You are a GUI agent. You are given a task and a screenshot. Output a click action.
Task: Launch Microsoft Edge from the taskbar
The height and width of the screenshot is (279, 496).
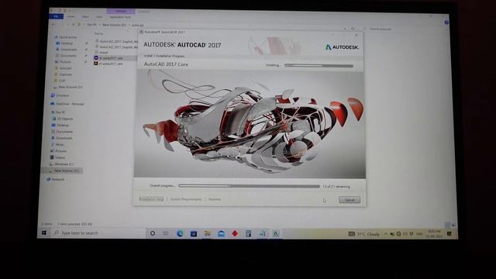coord(180,233)
